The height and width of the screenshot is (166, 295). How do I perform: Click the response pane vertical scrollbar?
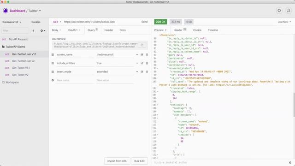[x=294, y=105]
